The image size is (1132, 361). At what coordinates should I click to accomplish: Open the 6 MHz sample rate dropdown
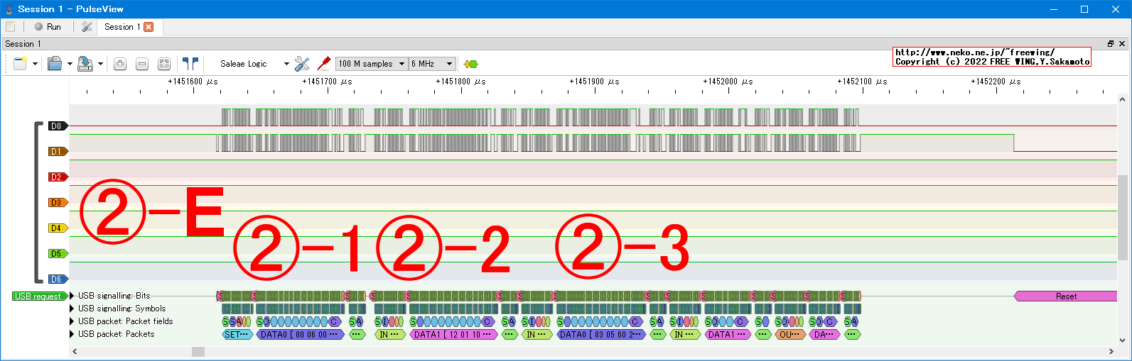tap(431, 64)
